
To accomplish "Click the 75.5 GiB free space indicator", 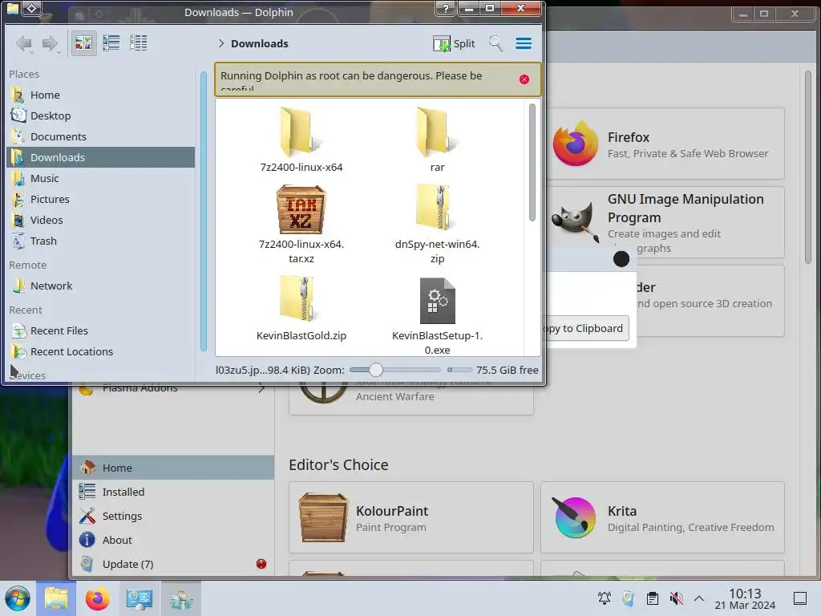I will [507, 370].
